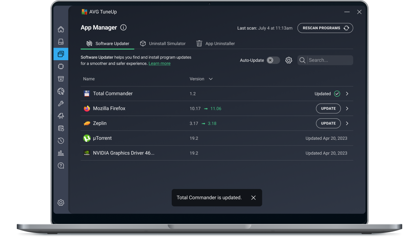
Task: Open the help question mark sidebar icon
Action: 61,166
